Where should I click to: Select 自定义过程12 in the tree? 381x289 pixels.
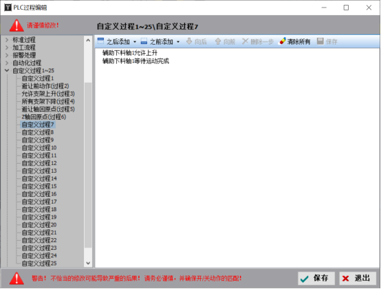[x=39, y=163]
